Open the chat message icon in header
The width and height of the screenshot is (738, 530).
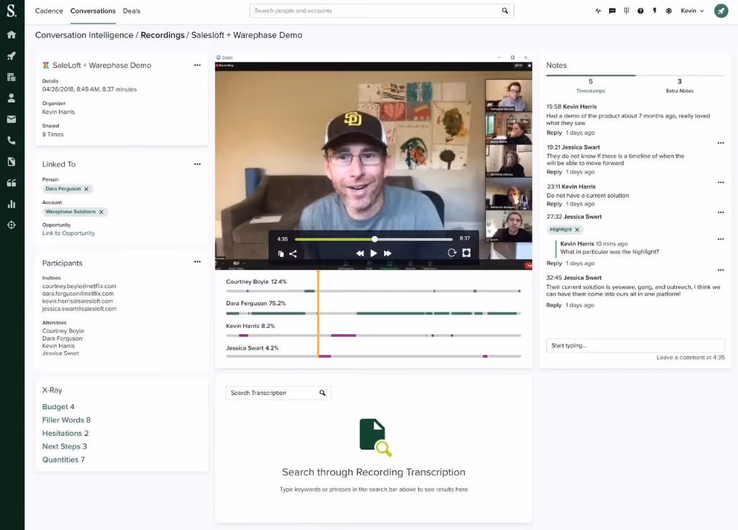click(612, 11)
